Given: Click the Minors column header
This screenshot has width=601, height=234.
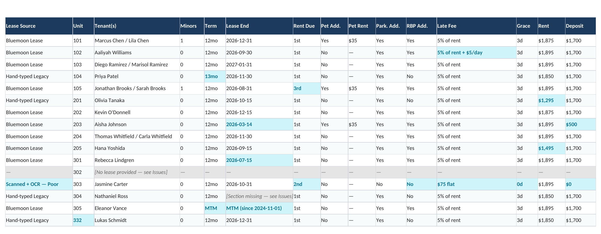Looking at the screenshot, I should click(192, 26).
